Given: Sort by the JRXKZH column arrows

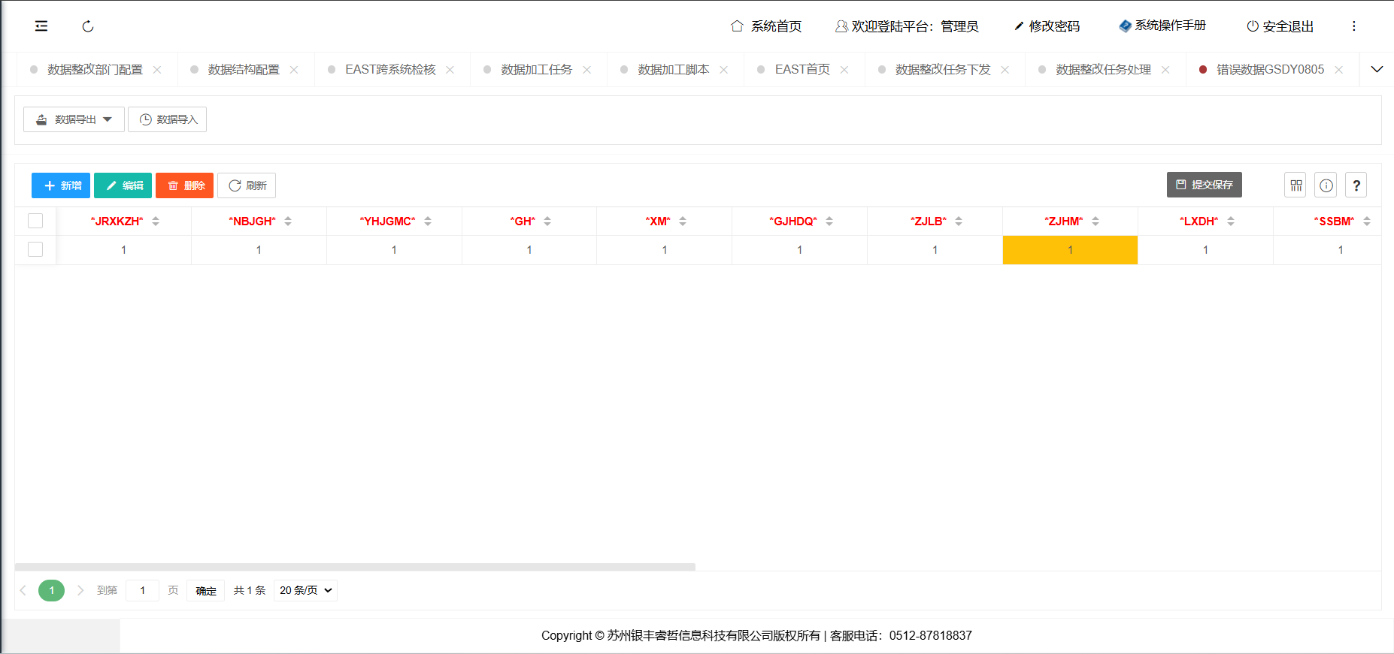Looking at the screenshot, I should click(156, 221).
